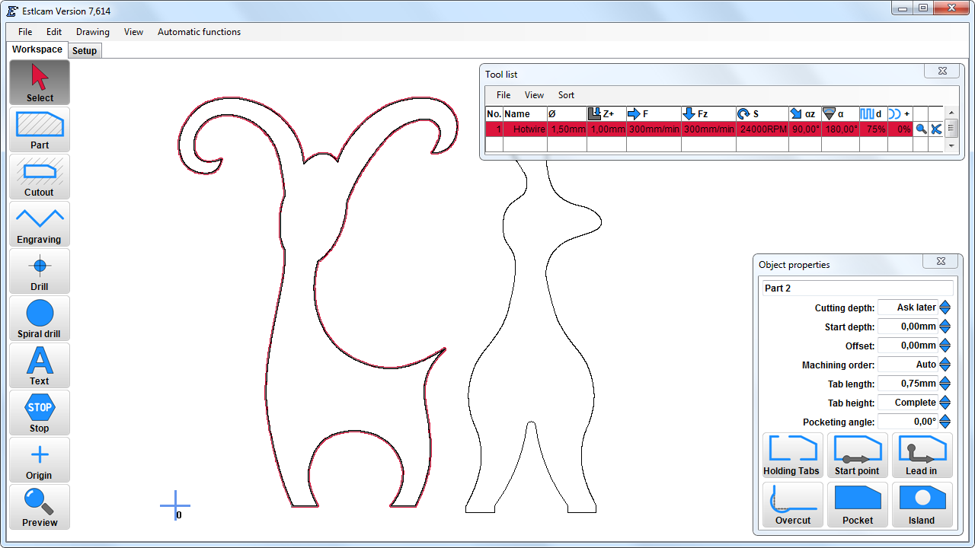The image size is (975, 548).
Task: Click the Z+ depth column header
Action: (606, 114)
